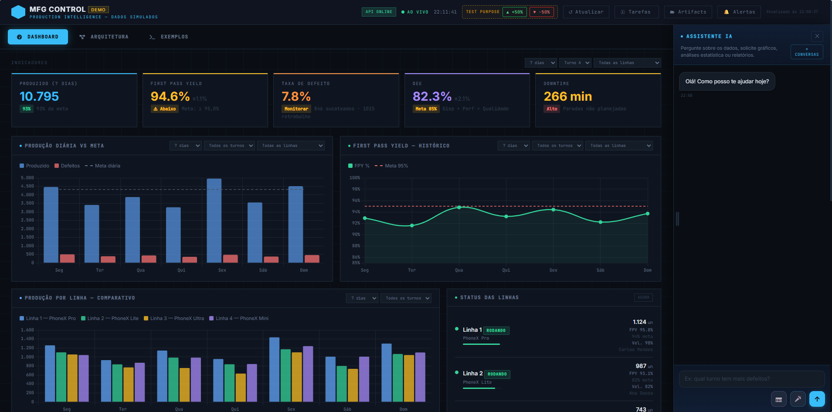Viewport: 832px width, 412px height.
Task: Toggle Linha 2 — PhoneX Lite legend
Action: click(110, 318)
